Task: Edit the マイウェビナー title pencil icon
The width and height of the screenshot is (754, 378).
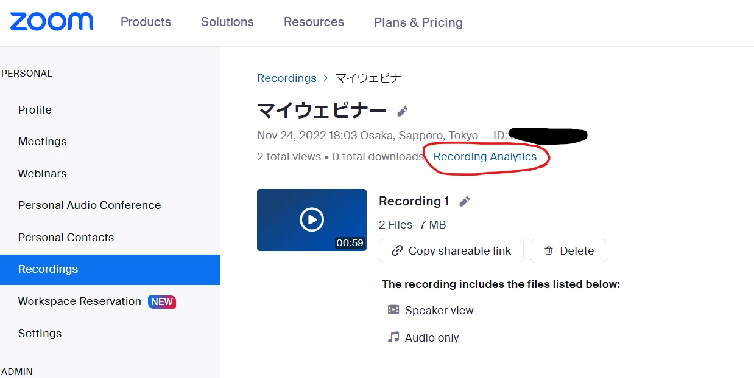Action: pyautogui.click(x=402, y=112)
